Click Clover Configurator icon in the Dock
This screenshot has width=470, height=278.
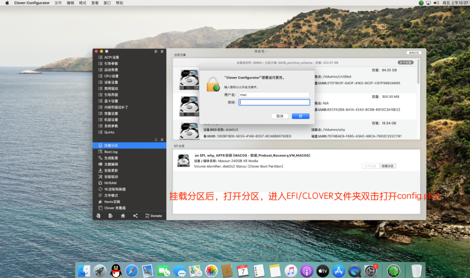[x=393, y=271]
